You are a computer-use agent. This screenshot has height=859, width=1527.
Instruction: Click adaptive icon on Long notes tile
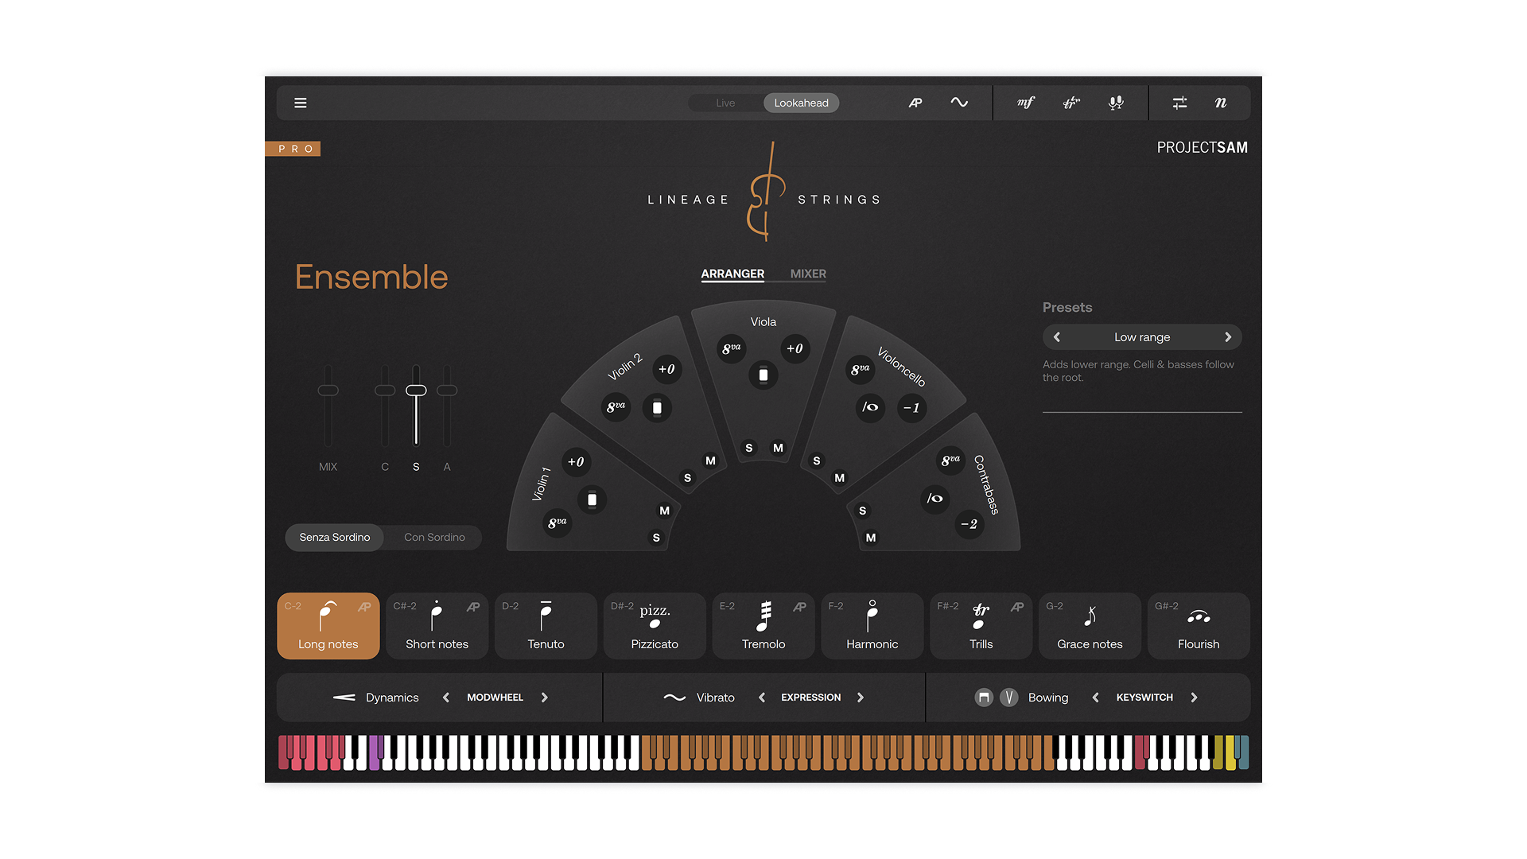point(364,607)
